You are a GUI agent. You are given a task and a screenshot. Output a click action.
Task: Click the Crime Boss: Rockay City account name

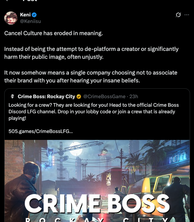(x=46, y=97)
